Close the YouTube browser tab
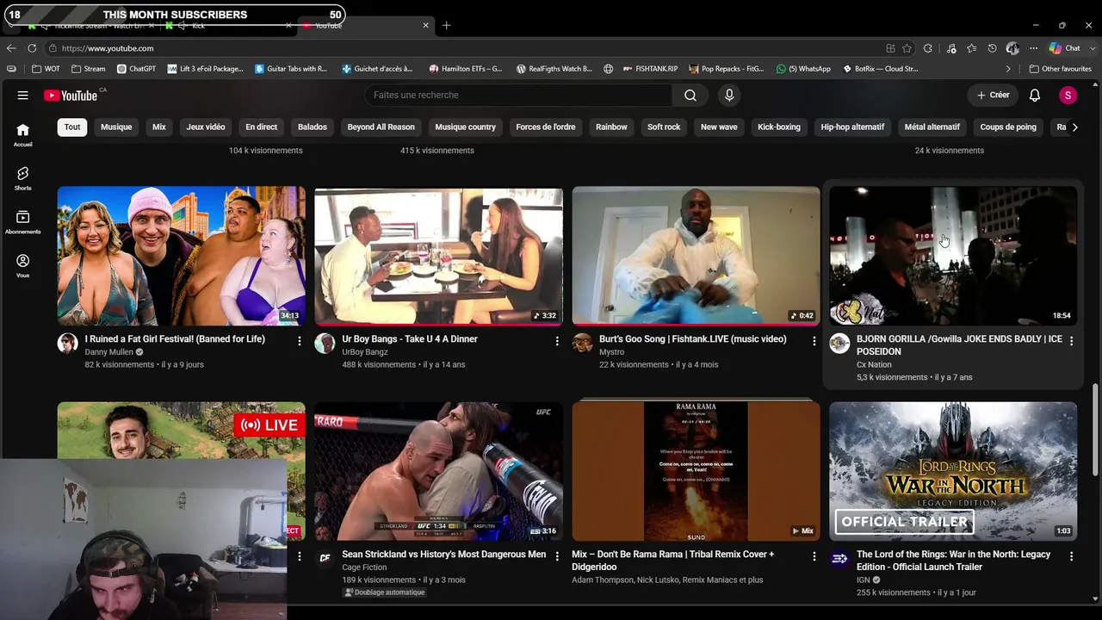 pyautogui.click(x=425, y=26)
